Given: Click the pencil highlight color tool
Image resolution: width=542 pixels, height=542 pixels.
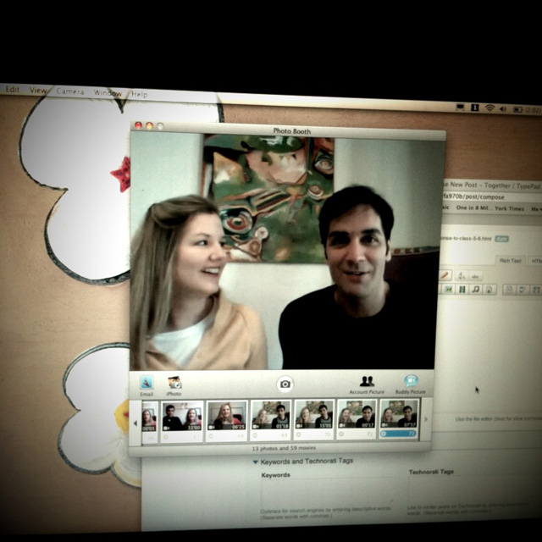Looking at the screenshot, I should (x=445, y=275).
